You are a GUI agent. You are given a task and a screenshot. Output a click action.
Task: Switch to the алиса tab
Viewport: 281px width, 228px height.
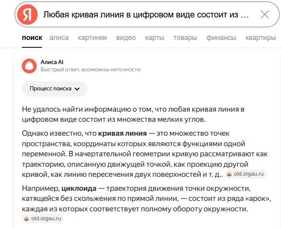(59, 38)
